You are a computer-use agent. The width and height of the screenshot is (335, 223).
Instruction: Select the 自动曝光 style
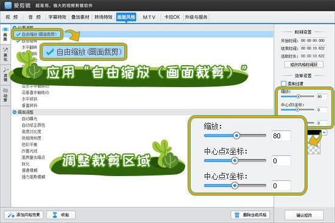click(x=29, y=119)
